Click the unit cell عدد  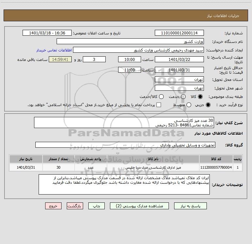pos(91,167)
